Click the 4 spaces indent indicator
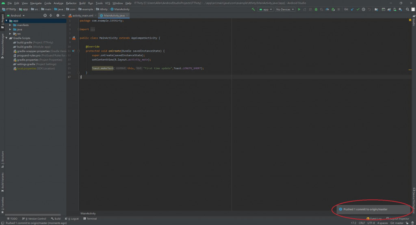The image size is (416, 225). 382,223
